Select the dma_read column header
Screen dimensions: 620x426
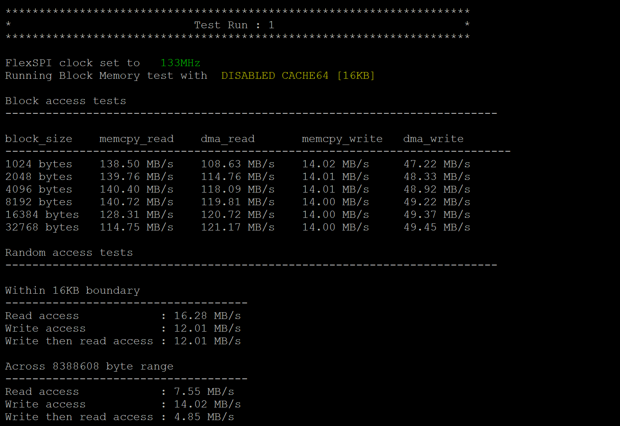(227, 138)
